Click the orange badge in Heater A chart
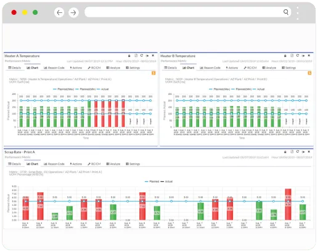Image resolution: width=318 pixels, height=252 pixels. point(153,73)
